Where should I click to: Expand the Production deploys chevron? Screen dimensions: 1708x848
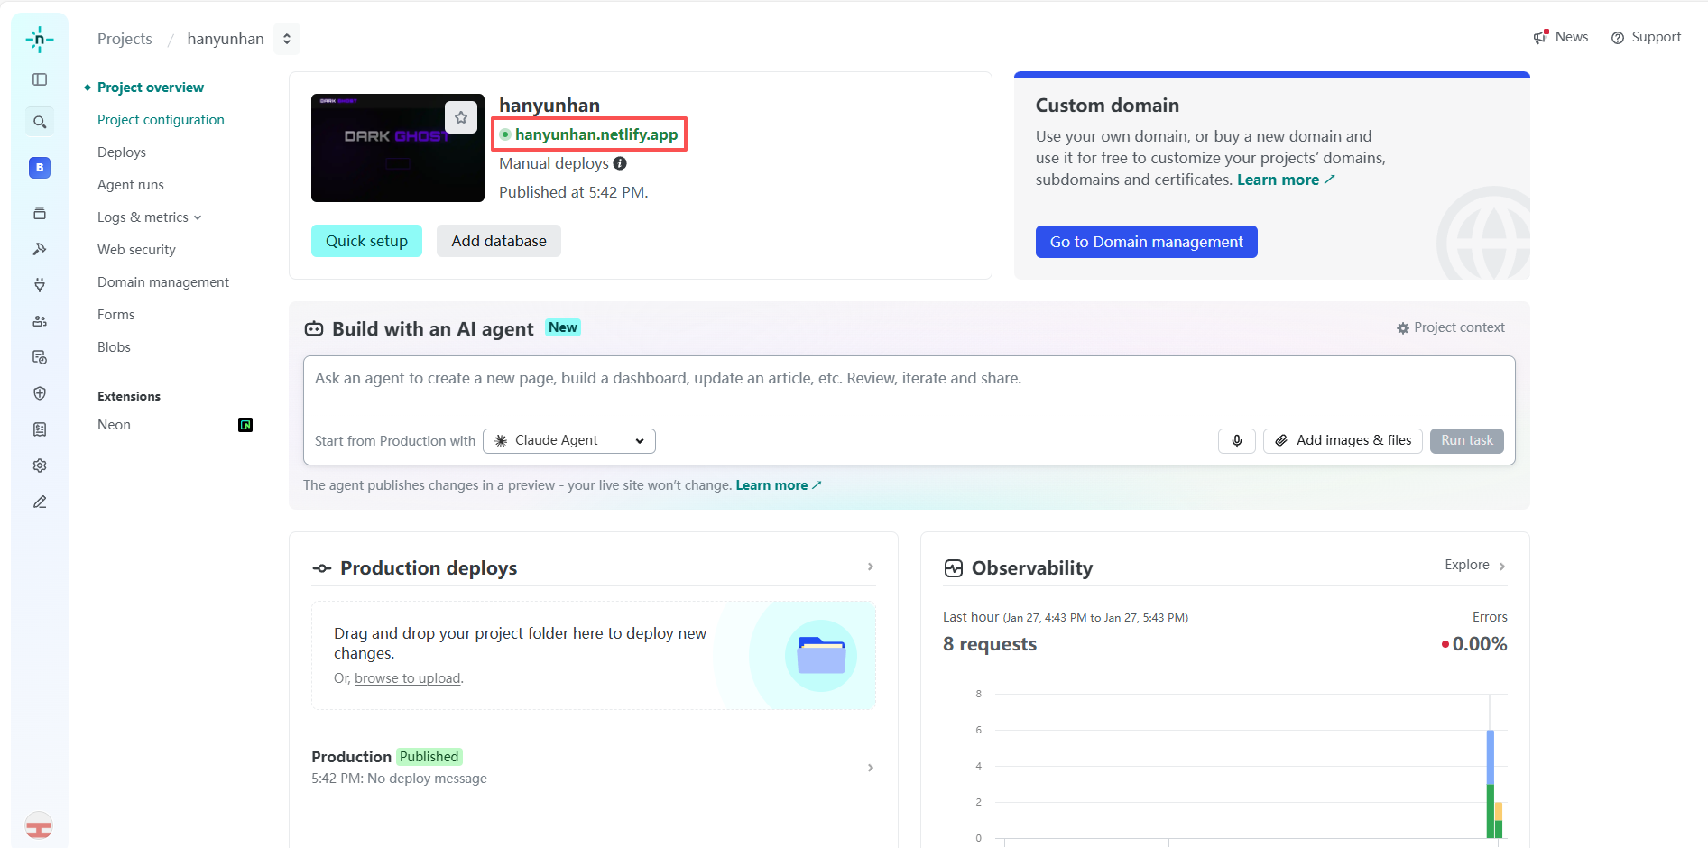pos(871,567)
